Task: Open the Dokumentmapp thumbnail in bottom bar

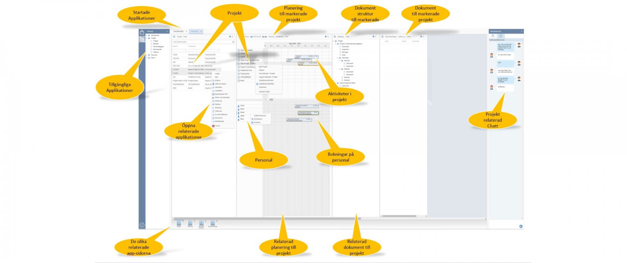Action: [213, 223]
